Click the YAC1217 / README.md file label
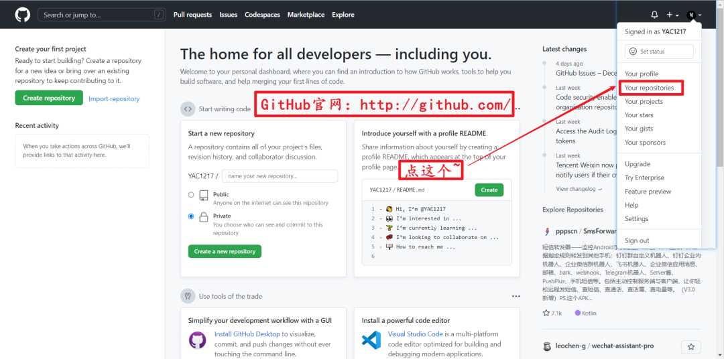 coord(397,190)
